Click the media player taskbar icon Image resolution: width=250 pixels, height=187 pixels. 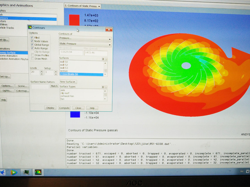click(x=14, y=172)
